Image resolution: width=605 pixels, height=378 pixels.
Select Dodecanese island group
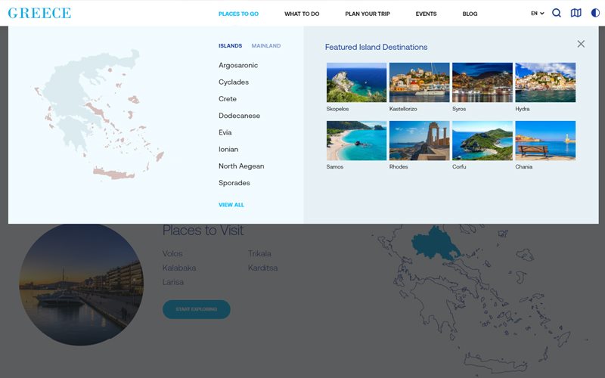pyautogui.click(x=239, y=116)
